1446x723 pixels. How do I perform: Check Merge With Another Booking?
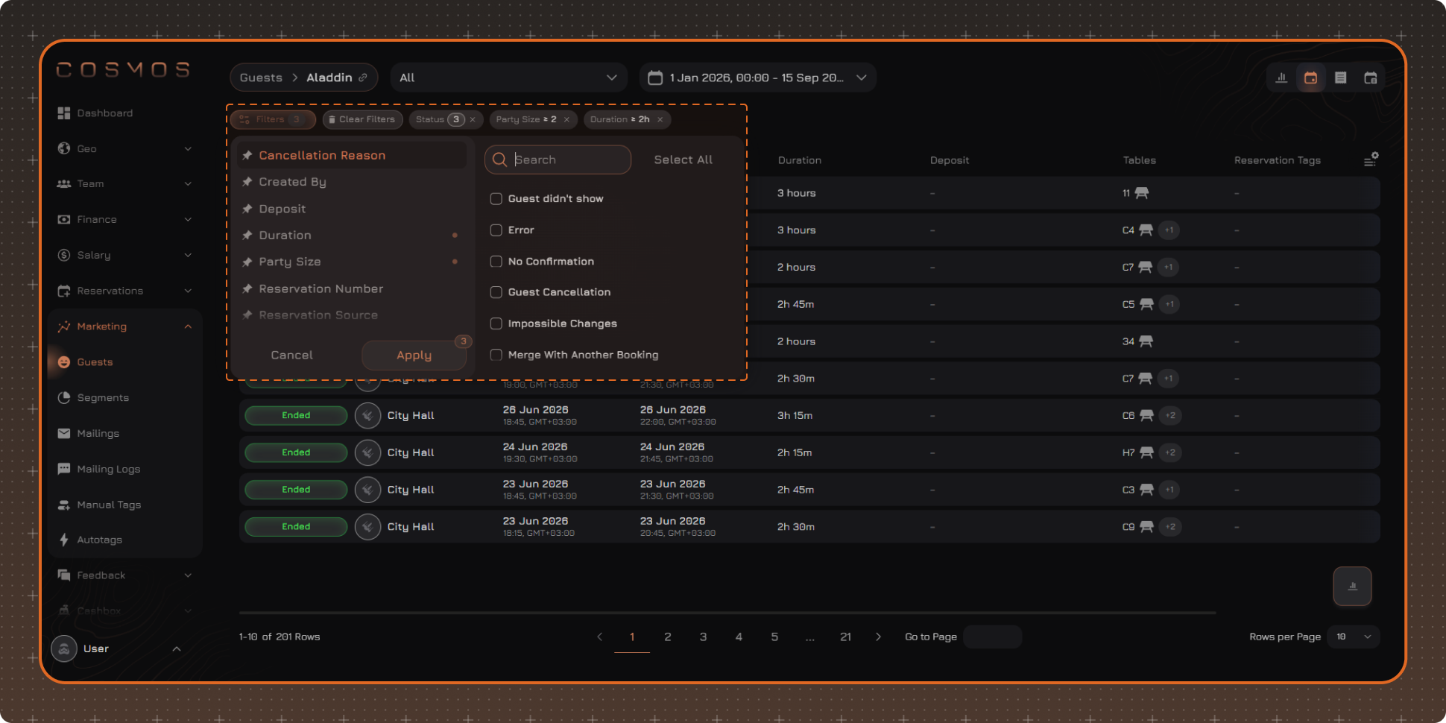(x=496, y=355)
